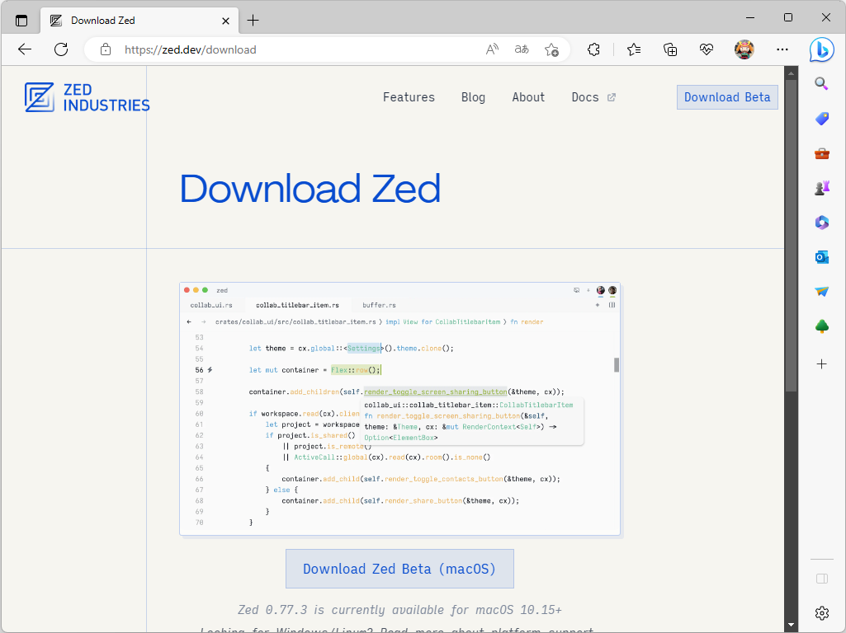Viewport: 846px width, 633px height.
Task: Click the Download Zed Beta (macOS) button
Action: pos(399,569)
